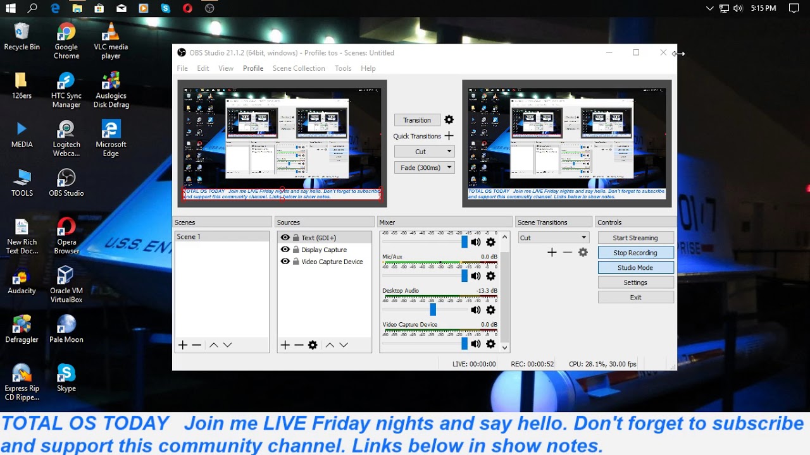Open Cut quick transition dropdown
This screenshot has width=810, height=455.
tap(425, 152)
